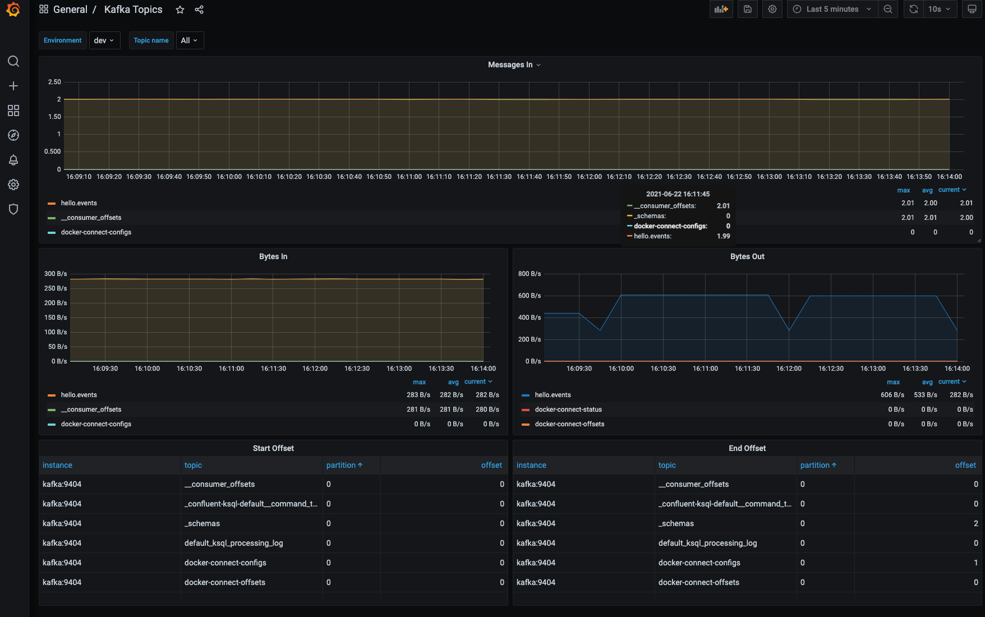Click the Messages In panel resize handle
Viewport: 985px width, 617px height.
click(979, 240)
